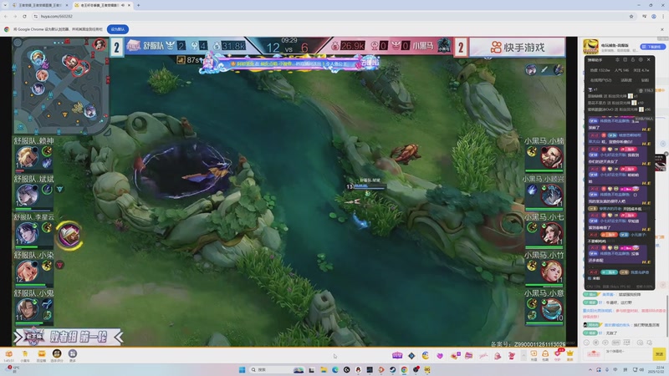Click the golden crown noble icon
Viewport: 669px width, 376px height.
570,354
